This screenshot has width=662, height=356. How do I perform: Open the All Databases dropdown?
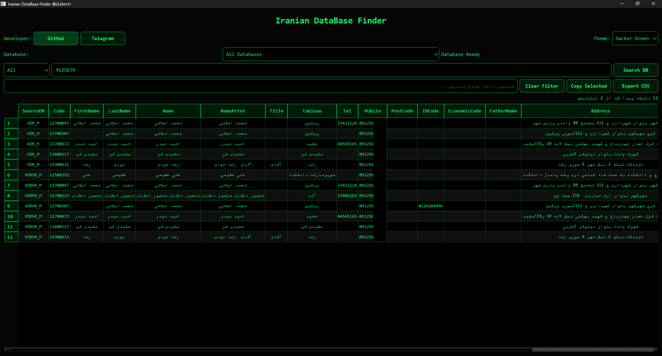click(x=331, y=54)
